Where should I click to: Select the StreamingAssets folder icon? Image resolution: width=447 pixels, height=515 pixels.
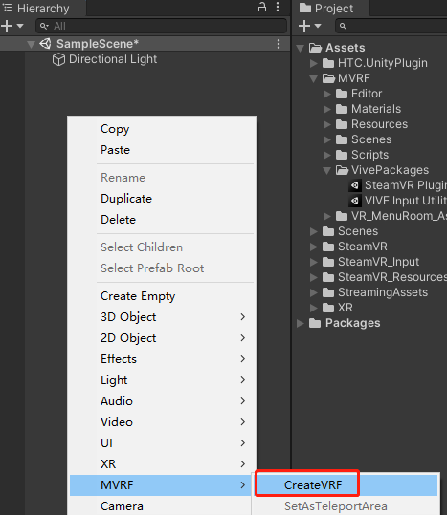pos(328,292)
